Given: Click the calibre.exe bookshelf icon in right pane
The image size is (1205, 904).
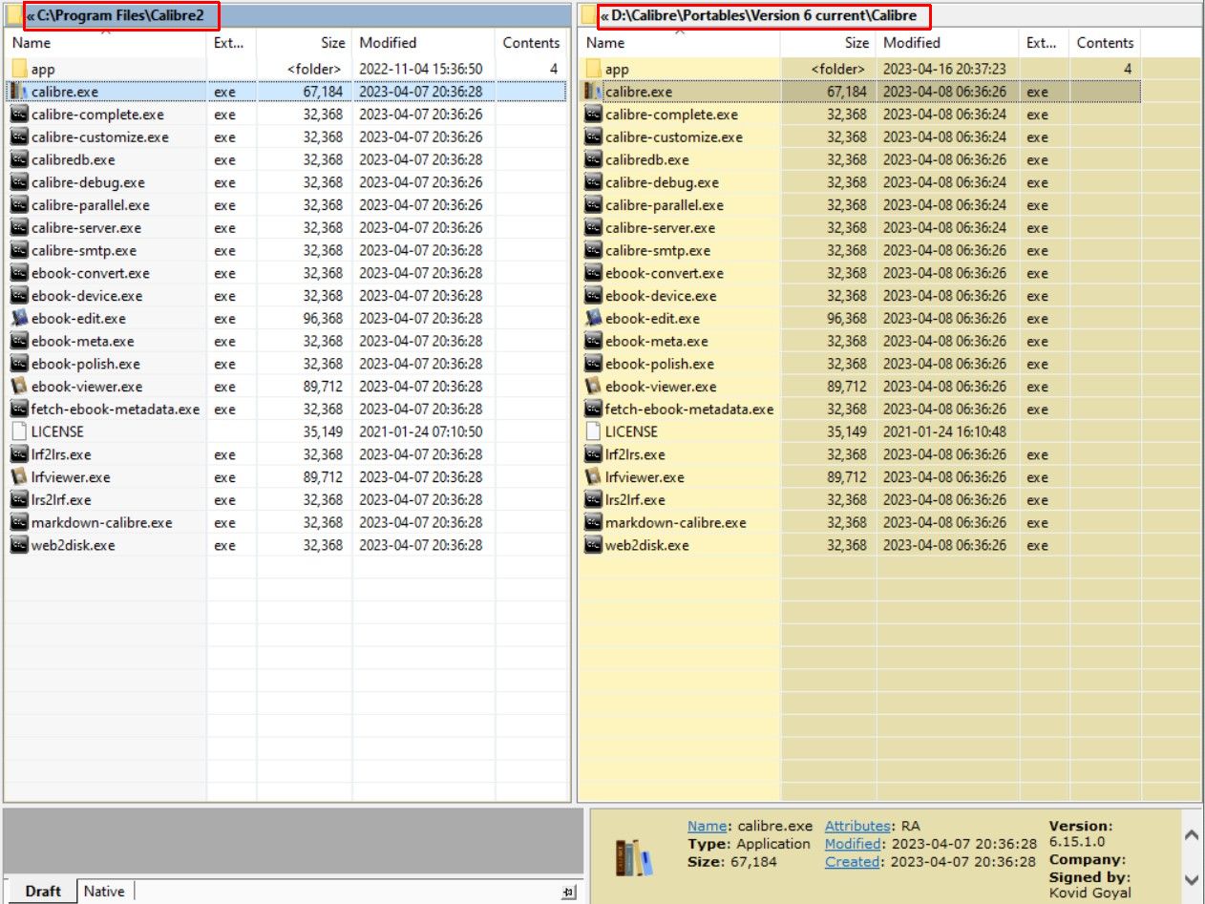Looking at the screenshot, I should 593,92.
